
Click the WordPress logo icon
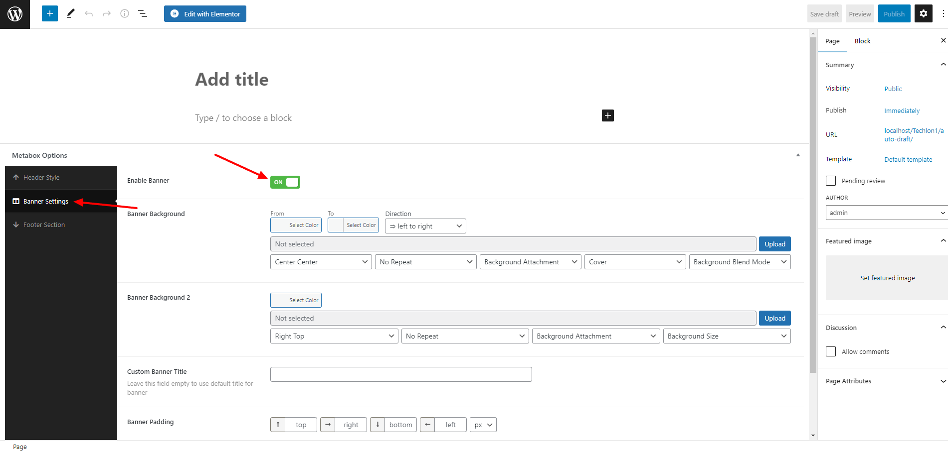tap(15, 14)
